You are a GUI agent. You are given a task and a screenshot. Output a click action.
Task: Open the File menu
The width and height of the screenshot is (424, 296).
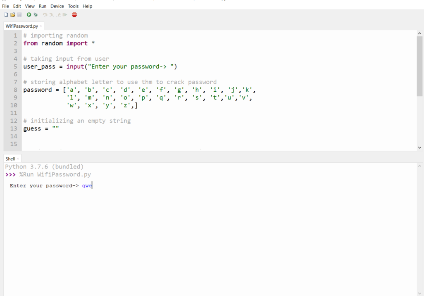click(x=5, y=6)
